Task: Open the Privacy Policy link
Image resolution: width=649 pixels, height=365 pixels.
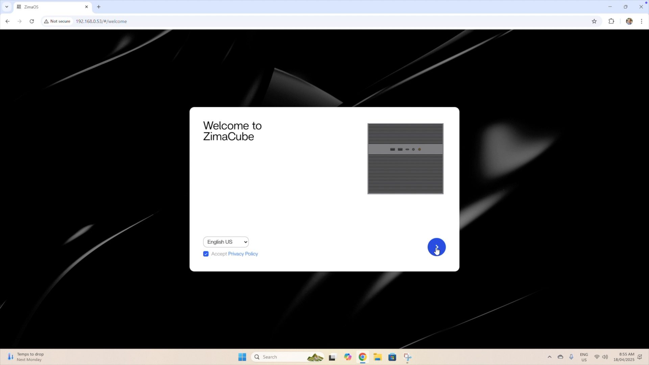Action: 243,254
